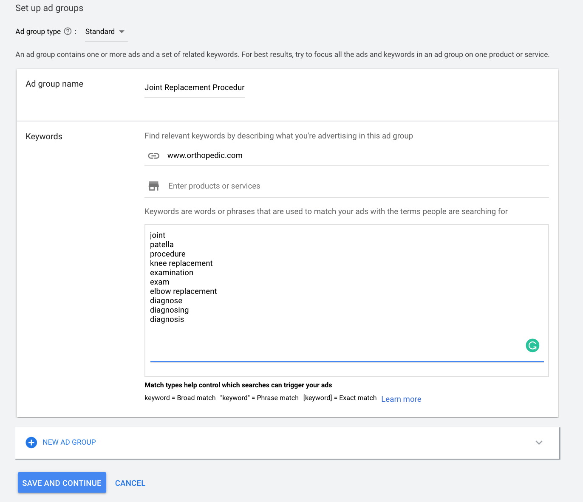Place cursor on the knee replacement keyword
583x502 pixels.
pyautogui.click(x=181, y=263)
